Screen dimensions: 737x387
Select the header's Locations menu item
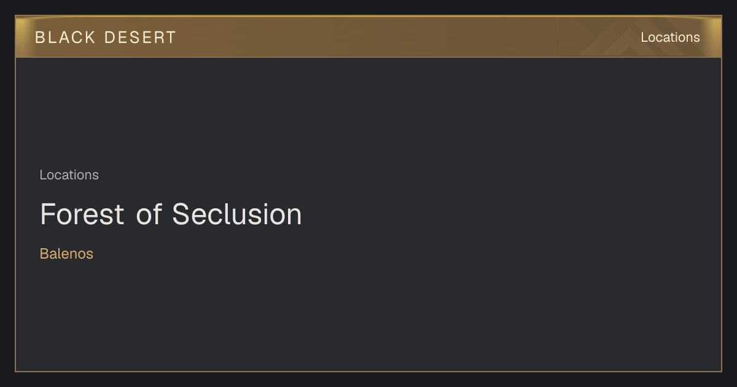tap(670, 37)
